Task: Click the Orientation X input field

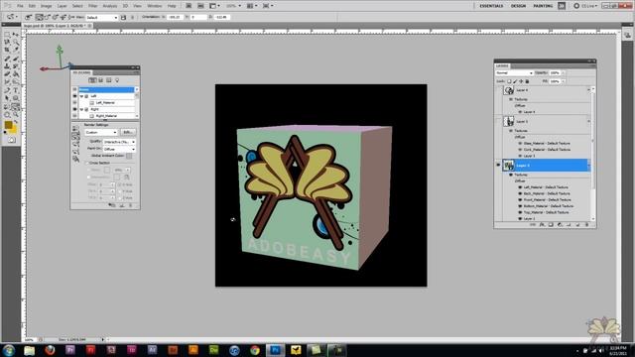Action: (176, 18)
